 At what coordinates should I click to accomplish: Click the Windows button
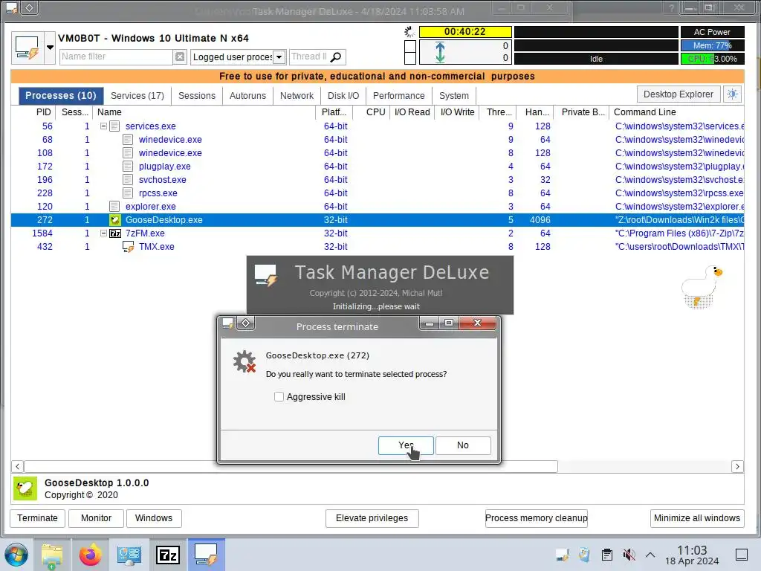[154, 518]
